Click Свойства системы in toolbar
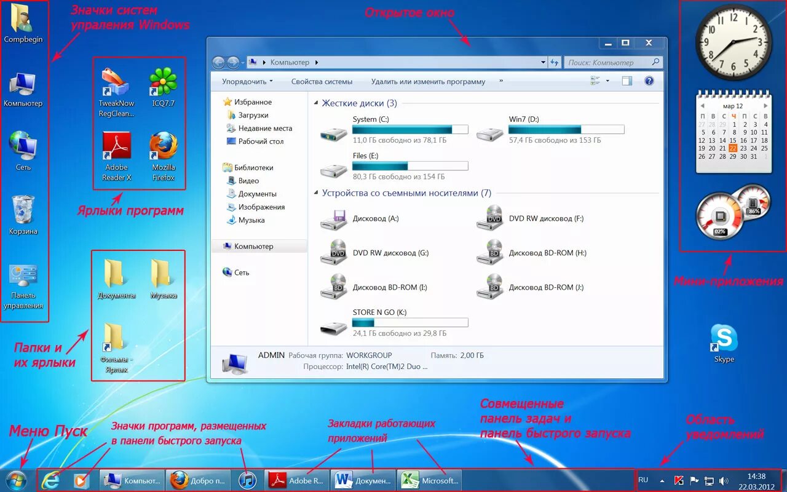The image size is (787, 492). [x=322, y=81]
